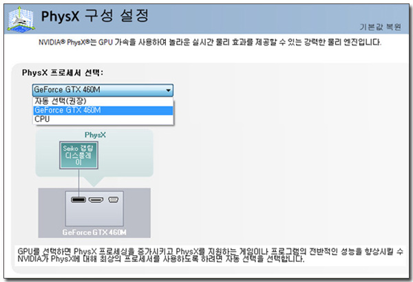Click the first black display port icon
The image size is (413, 282).
(78, 199)
